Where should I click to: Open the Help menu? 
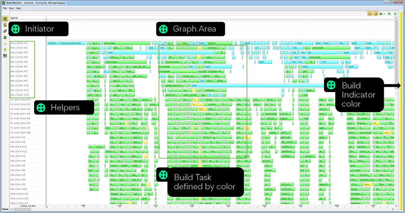(18, 8)
